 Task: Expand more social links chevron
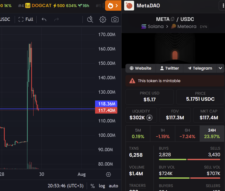pyautogui.click(x=220, y=68)
